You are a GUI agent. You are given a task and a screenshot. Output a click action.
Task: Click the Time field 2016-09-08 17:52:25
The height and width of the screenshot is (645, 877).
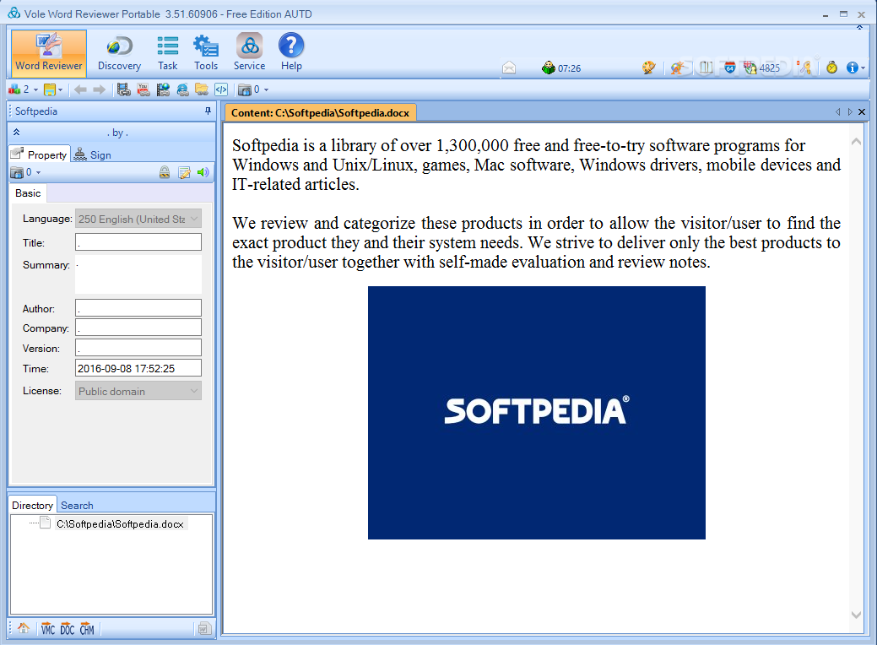point(138,368)
